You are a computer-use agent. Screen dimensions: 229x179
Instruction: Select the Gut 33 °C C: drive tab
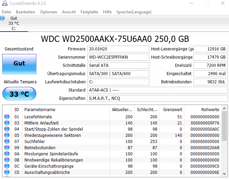(x=14, y=23)
